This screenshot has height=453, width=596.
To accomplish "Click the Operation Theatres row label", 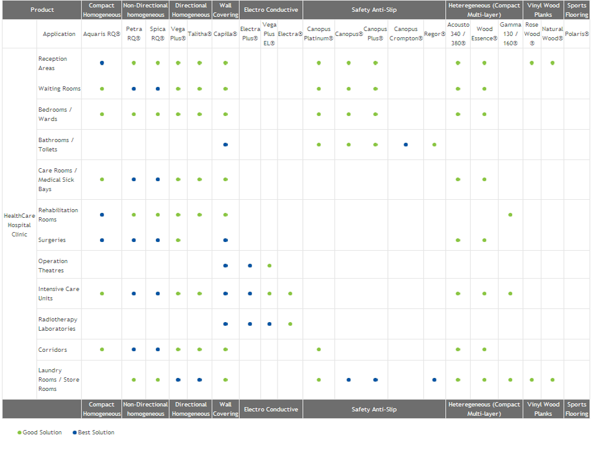I will pyautogui.click(x=53, y=266).
